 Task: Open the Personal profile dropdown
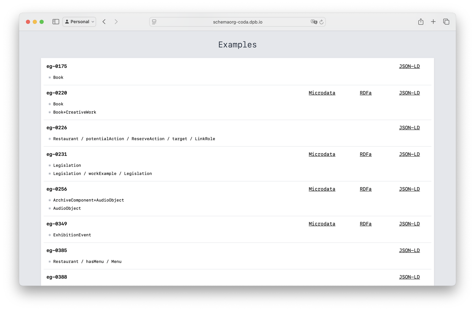pos(79,22)
